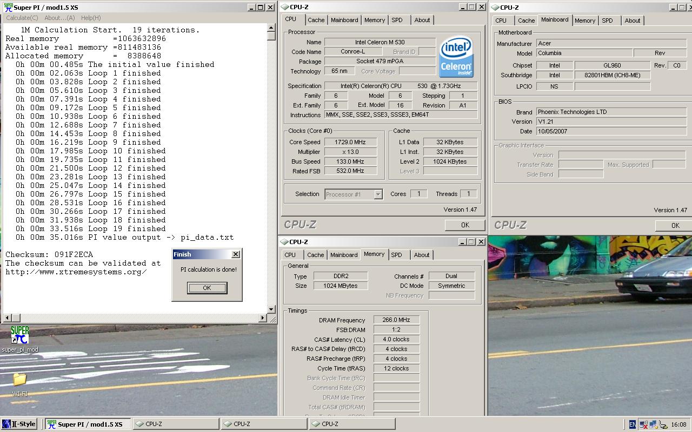The width and height of the screenshot is (692, 432).
Task: Click the Package field Socket 479 mPGA
Action: coord(380,62)
